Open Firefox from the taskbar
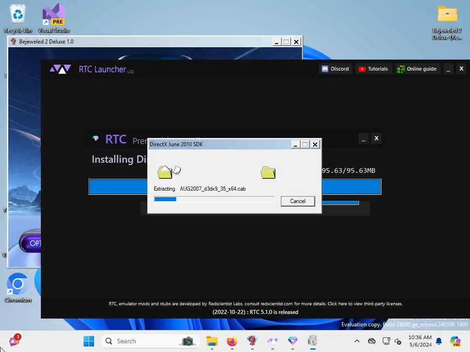Image resolution: width=470 pixels, height=352 pixels. 232,341
